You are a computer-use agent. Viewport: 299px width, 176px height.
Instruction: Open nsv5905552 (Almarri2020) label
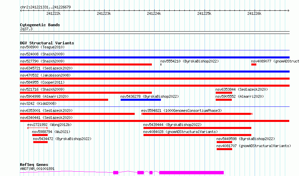click(x=240, y=96)
